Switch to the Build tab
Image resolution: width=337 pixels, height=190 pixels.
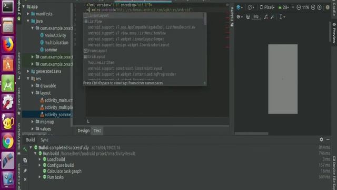click(x=31, y=140)
